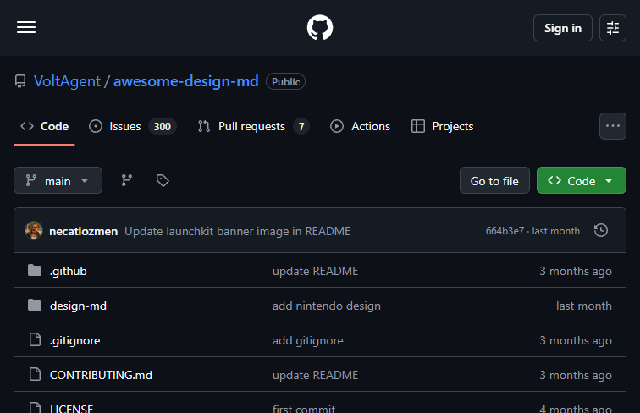View all branches via the branch icon
The width and height of the screenshot is (640, 413).
point(126,180)
